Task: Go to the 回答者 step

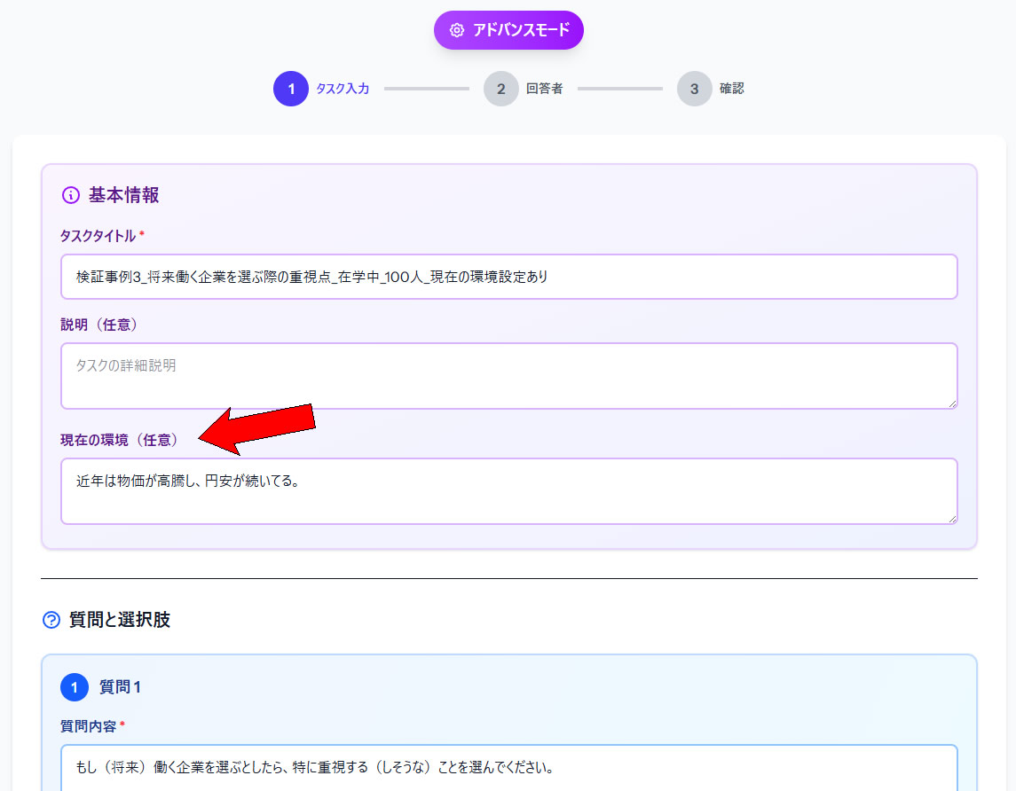Action: (544, 89)
